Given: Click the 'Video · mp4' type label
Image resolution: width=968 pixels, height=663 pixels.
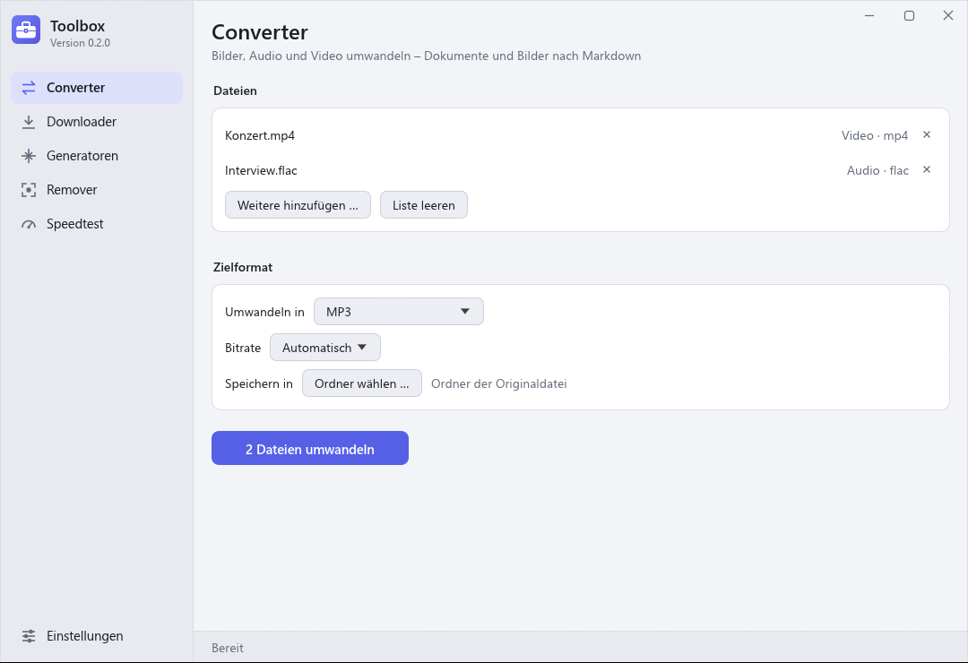Looking at the screenshot, I should click(x=875, y=135).
